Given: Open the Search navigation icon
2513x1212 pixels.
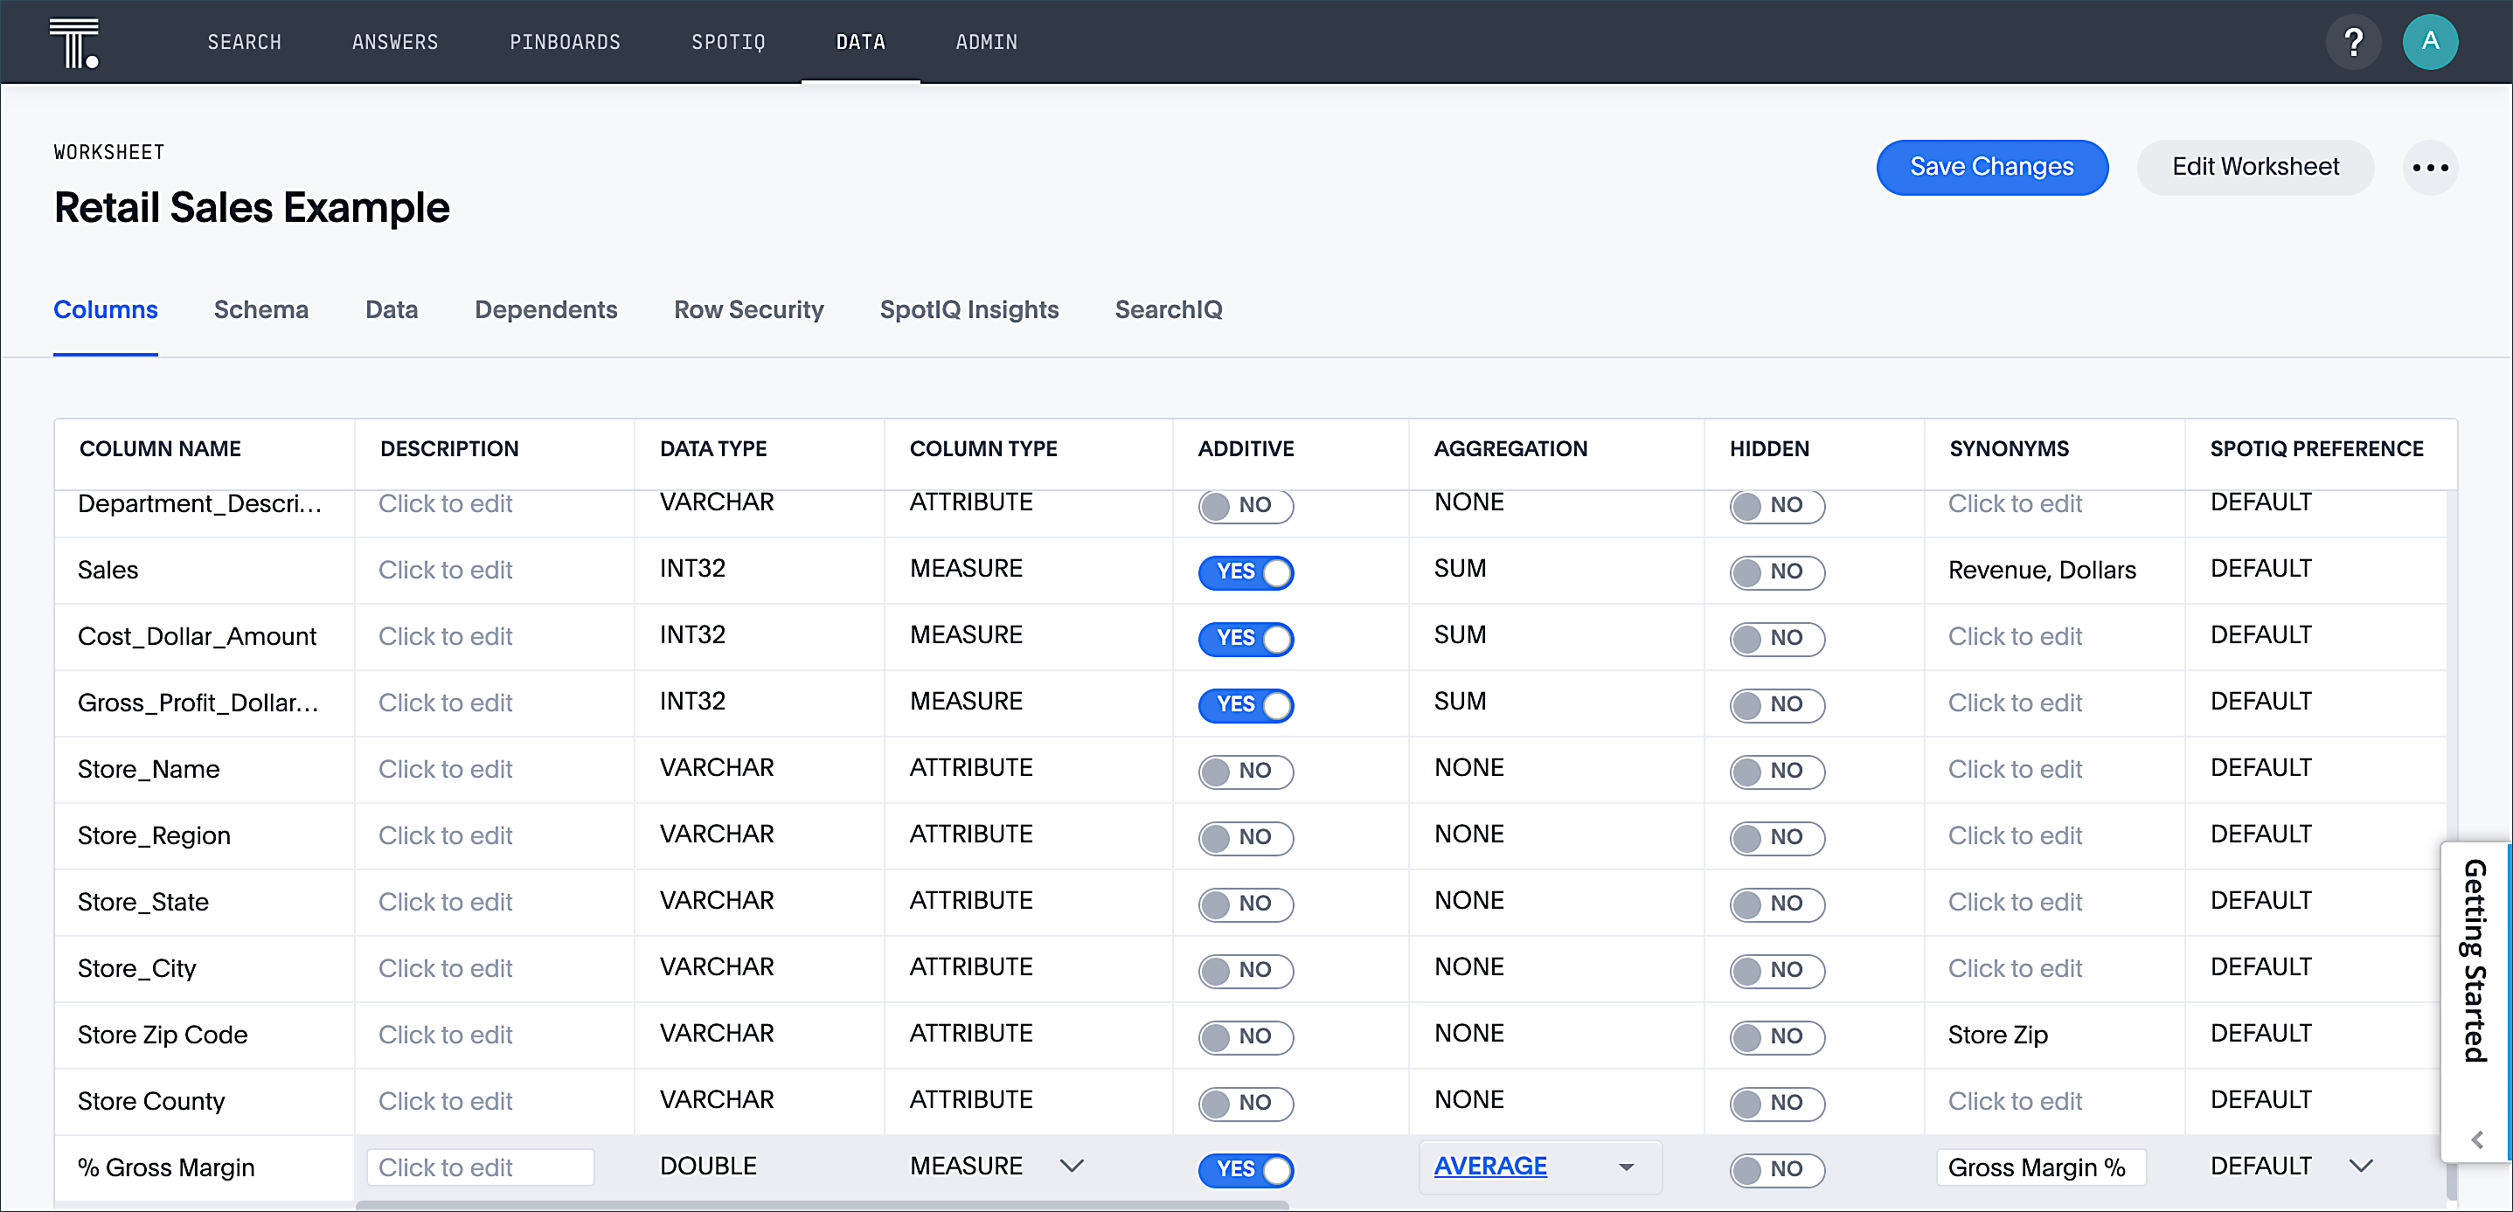Looking at the screenshot, I should [244, 44].
